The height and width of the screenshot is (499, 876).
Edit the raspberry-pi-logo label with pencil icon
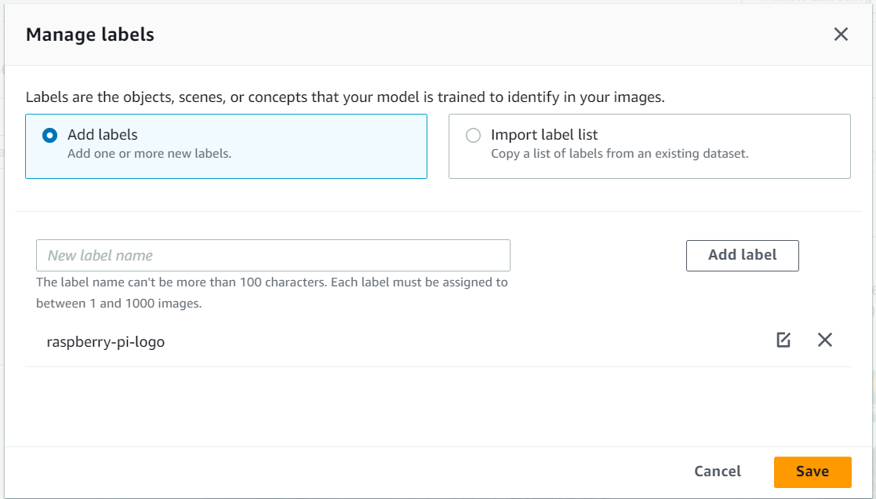[783, 340]
